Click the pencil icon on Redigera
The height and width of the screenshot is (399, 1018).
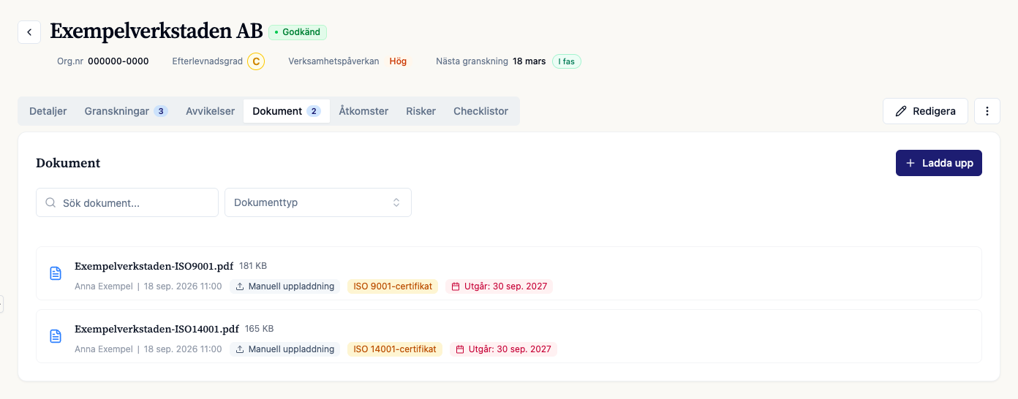pyautogui.click(x=901, y=111)
